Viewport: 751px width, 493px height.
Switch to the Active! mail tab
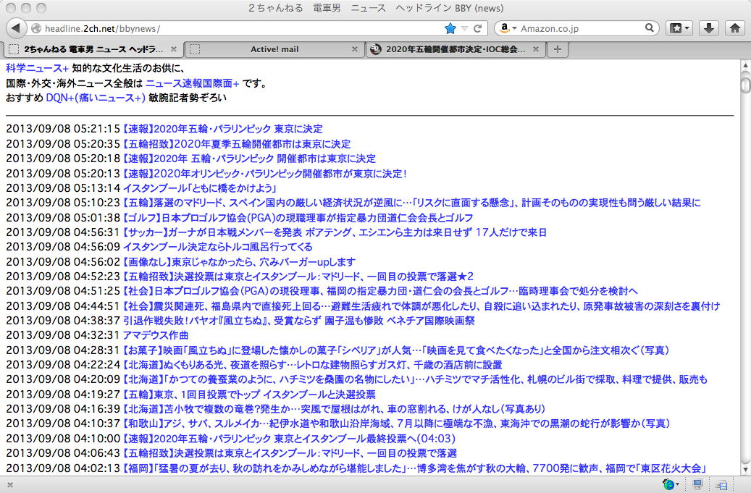pyautogui.click(x=274, y=49)
